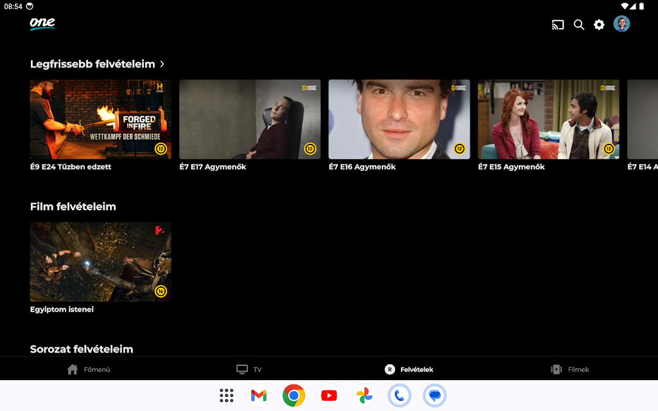Play Tűzben edzett É9 E24 recording
Image resolution: width=658 pixels, height=411 pixels.
100,119
